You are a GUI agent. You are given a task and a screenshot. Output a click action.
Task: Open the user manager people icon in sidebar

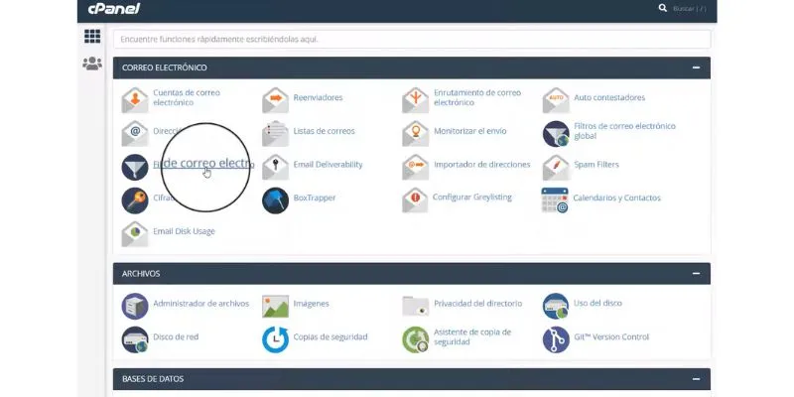click(x=92, y=64)
